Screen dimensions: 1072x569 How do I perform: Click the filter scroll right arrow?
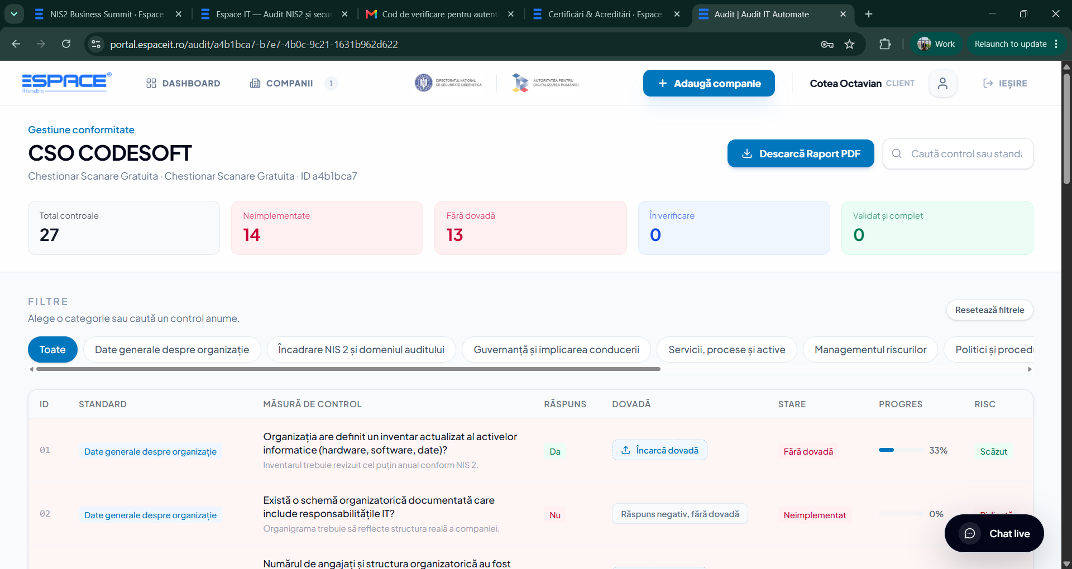click(1030, 369)
